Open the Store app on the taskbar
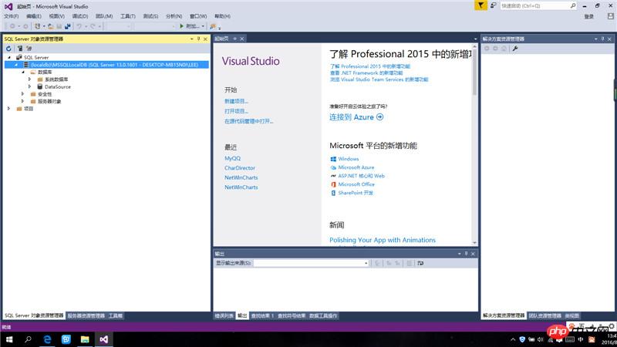This screenshot has width=617, height=347. pos(66,339)
